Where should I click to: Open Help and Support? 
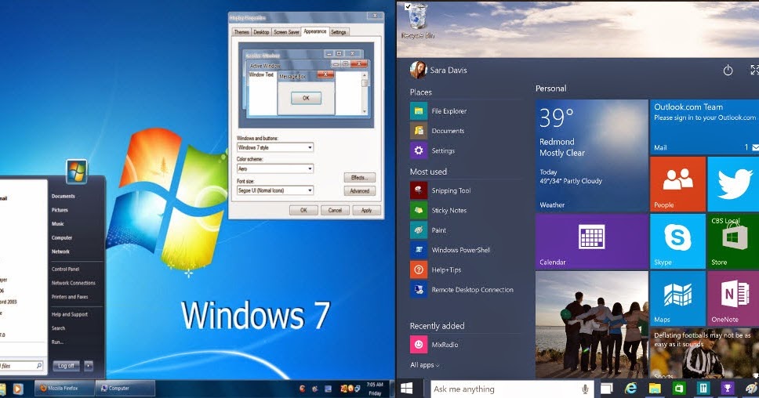(70, 314)
